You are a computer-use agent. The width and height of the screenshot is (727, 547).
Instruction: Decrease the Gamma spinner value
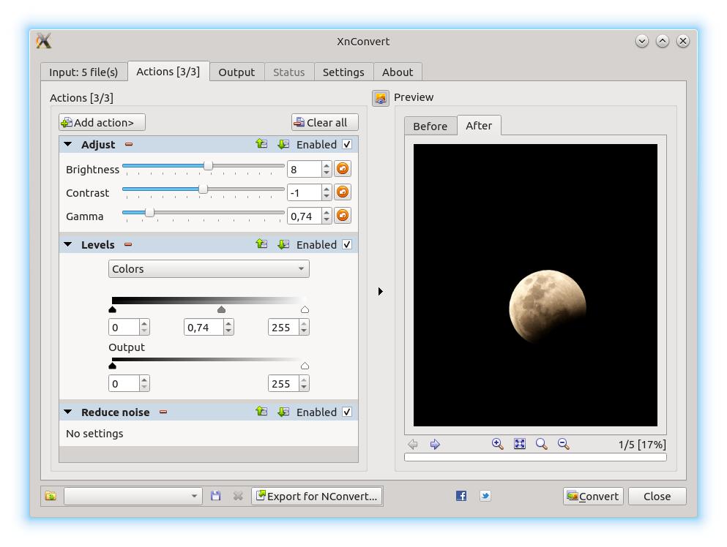(327, 220)
